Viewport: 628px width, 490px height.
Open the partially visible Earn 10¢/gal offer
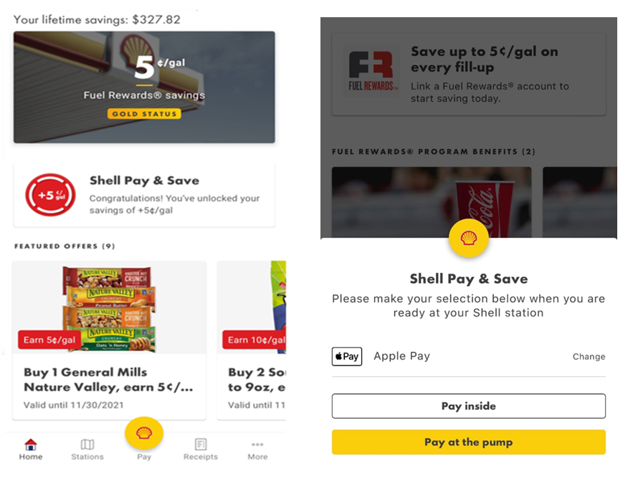pyautogui.click(x=252, y=340)
